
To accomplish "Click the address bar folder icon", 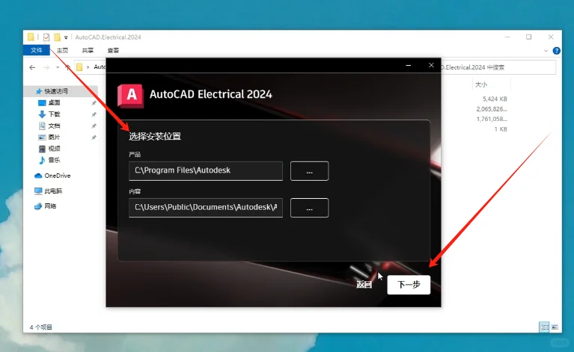I will point(79,67).
